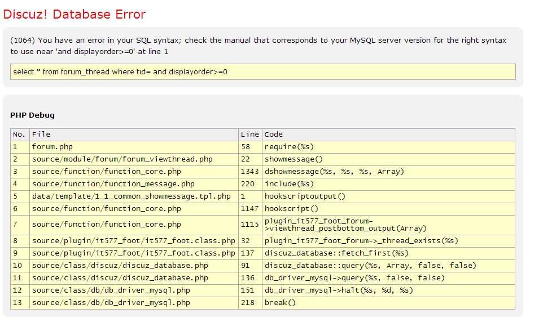Click the require(%s) code cell
The height and width of the screenshot is (318, 552).
388,147
